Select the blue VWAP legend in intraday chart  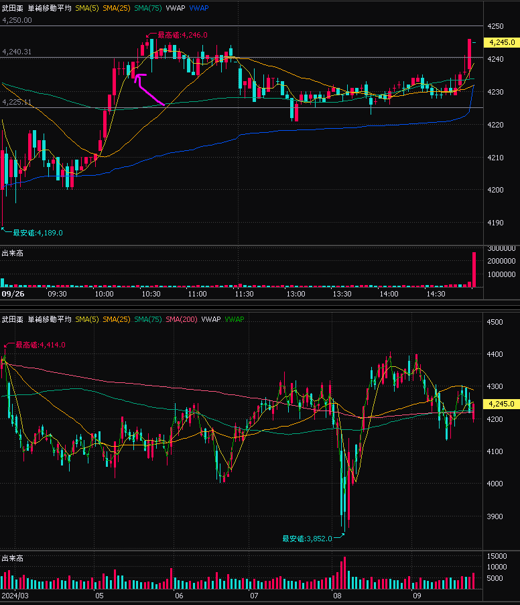[x=199, y=8]
